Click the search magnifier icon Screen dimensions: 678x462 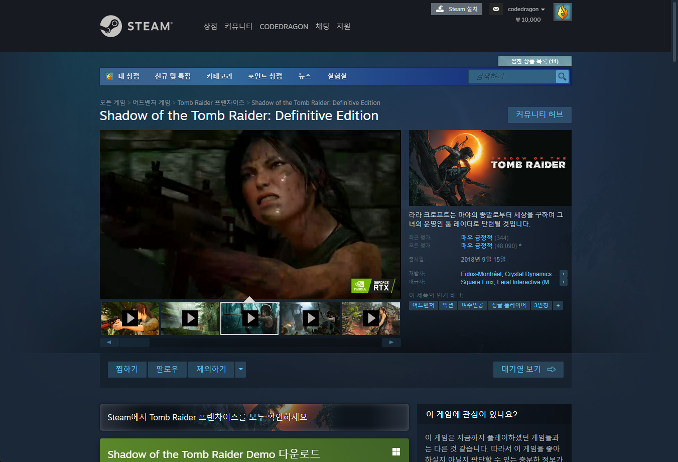[562, 76]
